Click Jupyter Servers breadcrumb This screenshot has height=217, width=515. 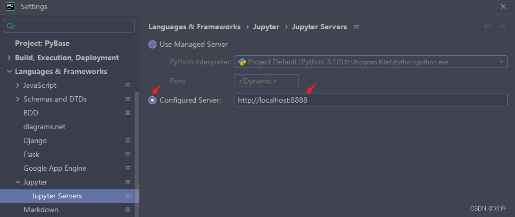coord(319,27)
